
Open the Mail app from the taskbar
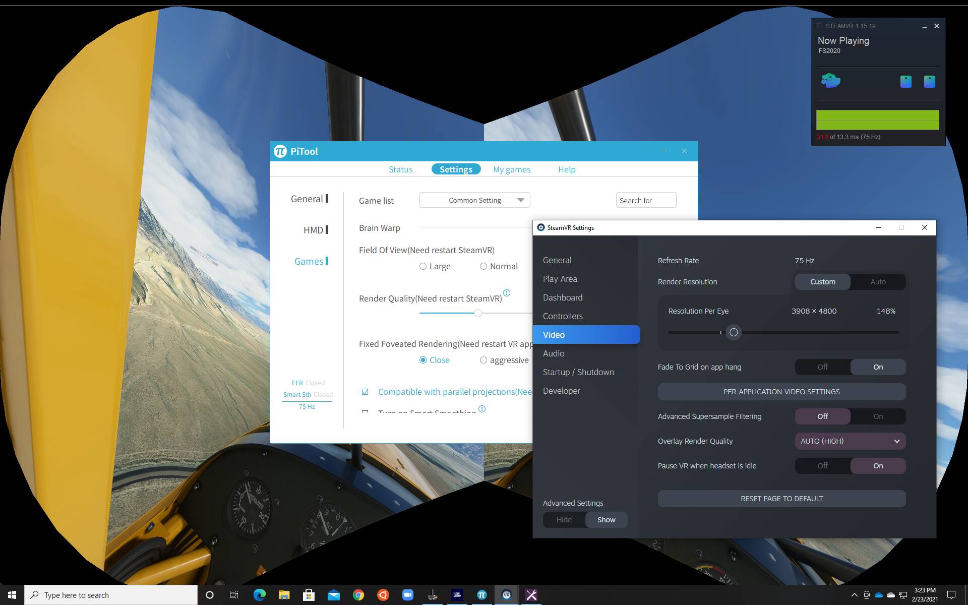(333, 595)
